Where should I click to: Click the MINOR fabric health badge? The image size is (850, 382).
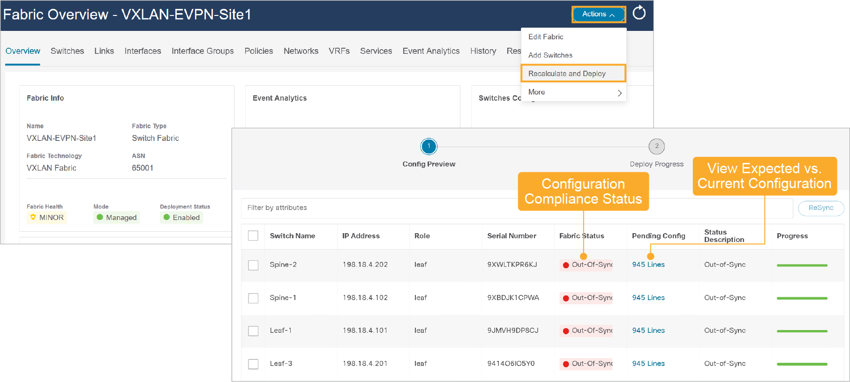[x=47, y=217]
